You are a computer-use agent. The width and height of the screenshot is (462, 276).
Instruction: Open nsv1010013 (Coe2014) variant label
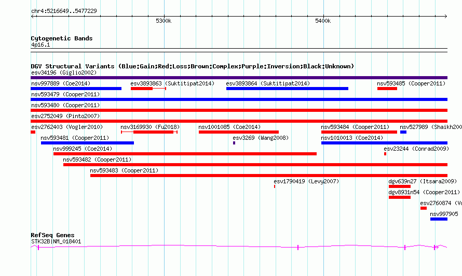pyautogui.click(x=352, y=138)
